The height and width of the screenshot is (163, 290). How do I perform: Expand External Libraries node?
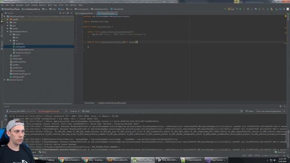5,80
